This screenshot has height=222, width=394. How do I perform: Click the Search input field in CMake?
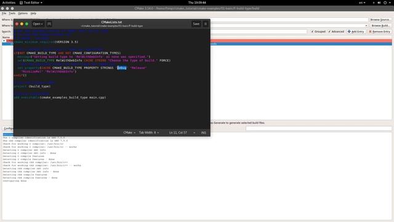click(x=259, y=31)
